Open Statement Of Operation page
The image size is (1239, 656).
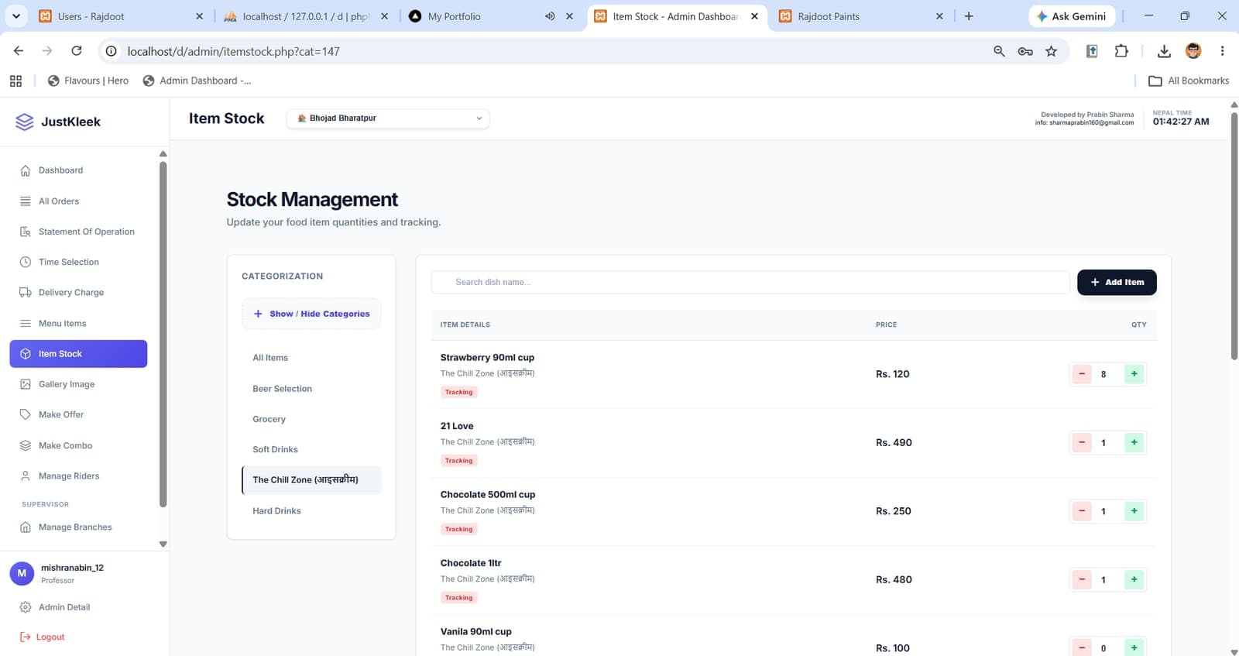pyautogui.click(x=78, y=232)
